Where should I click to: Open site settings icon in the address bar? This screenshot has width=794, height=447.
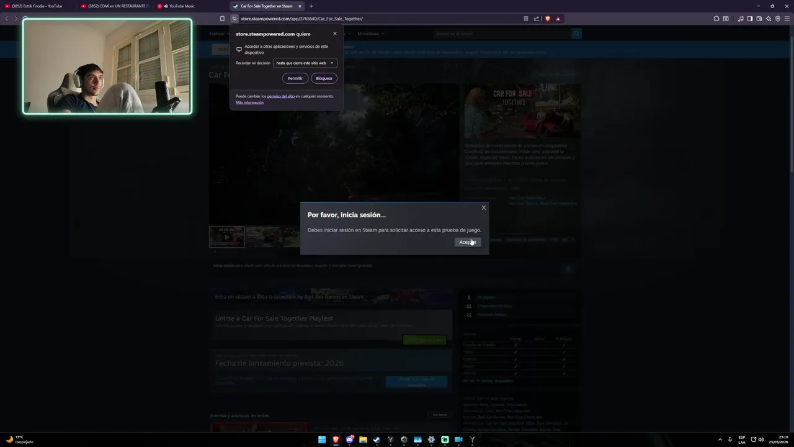[235, 19]
